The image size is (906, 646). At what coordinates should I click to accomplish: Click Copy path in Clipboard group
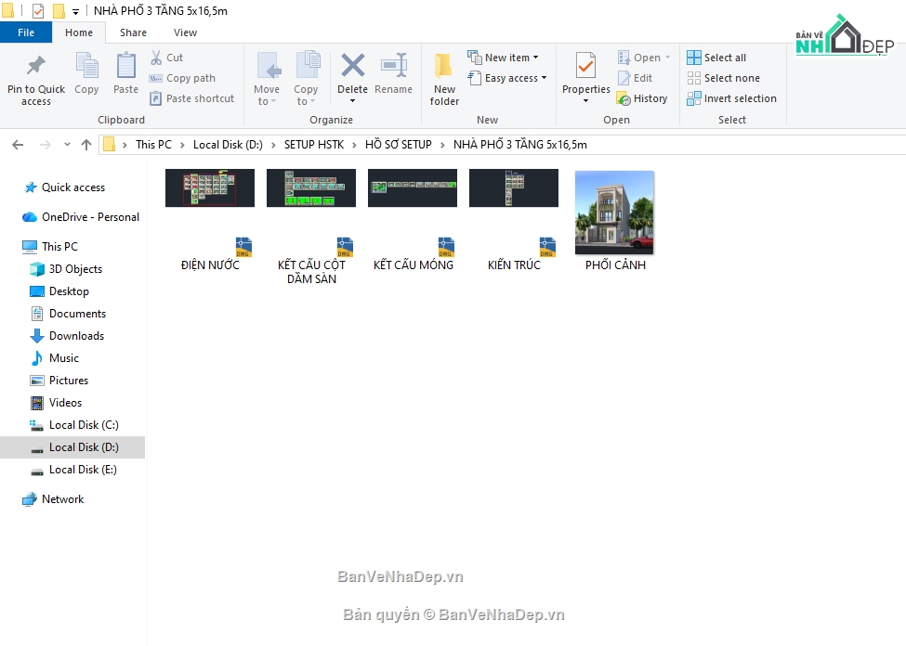[182, 78]
